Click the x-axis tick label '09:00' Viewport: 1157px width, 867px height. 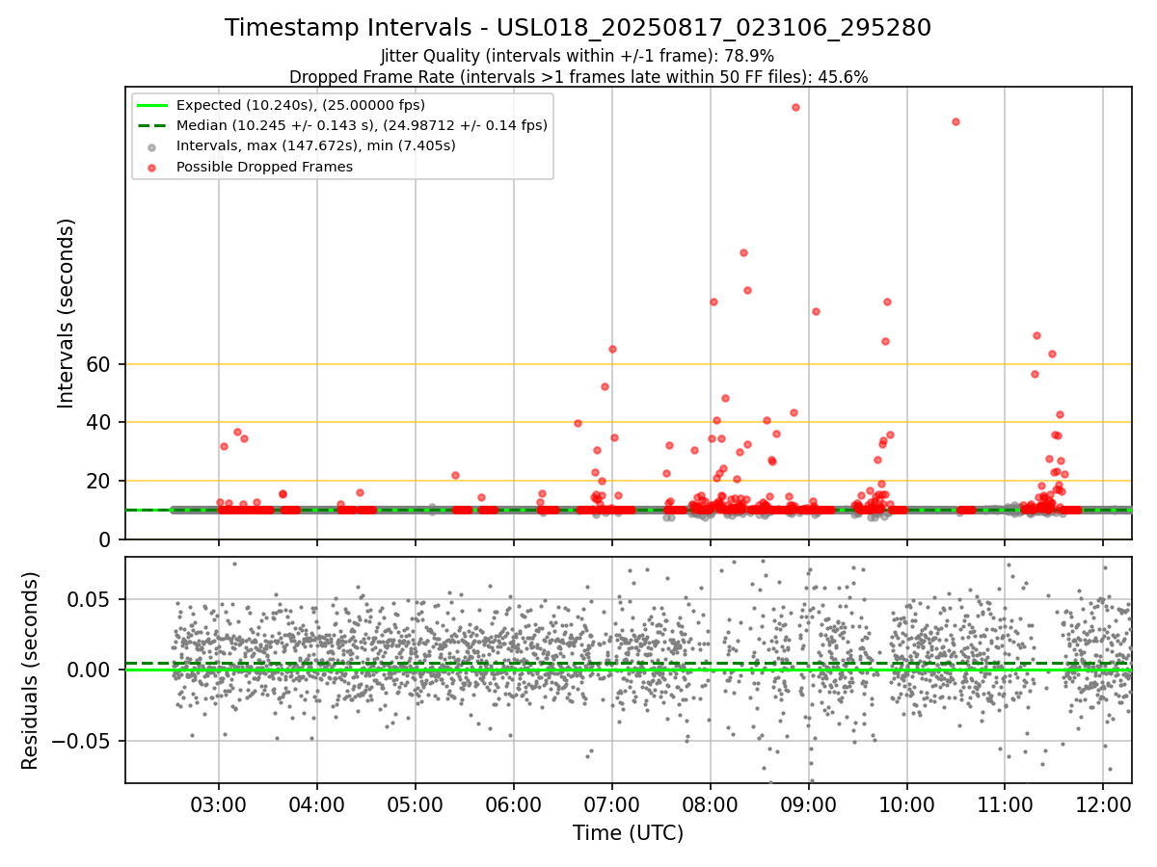pyautogui.click(x=809, y=803)
